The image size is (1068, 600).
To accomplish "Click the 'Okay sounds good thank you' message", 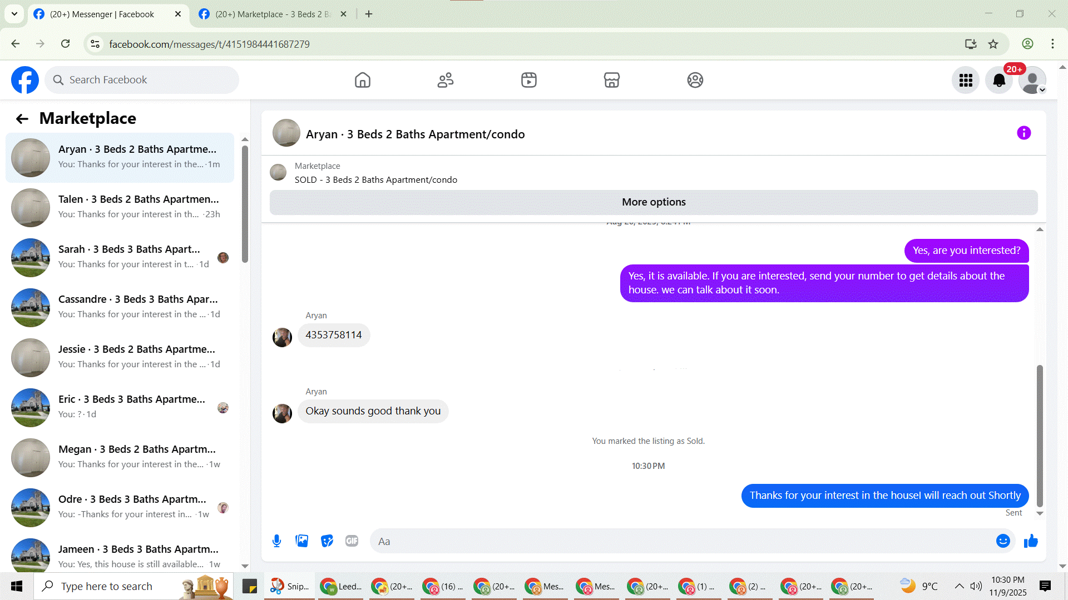I will pos(373,411).
